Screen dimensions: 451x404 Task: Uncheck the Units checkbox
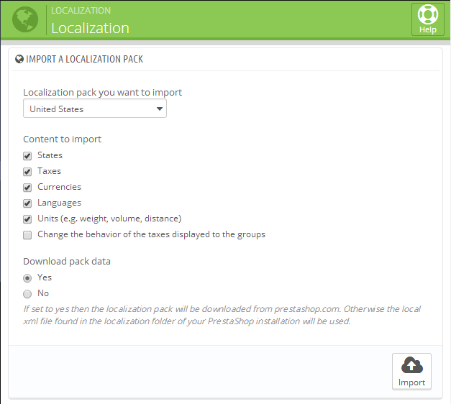point(27,219)
